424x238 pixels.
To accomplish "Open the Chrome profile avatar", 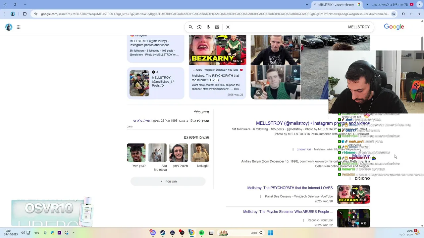I will point(13,14).
